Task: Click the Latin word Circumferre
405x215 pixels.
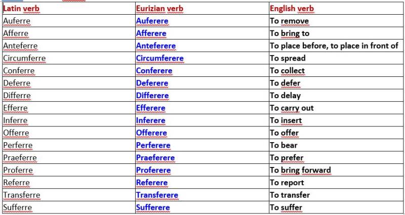Action: click(x=24, y=58)
